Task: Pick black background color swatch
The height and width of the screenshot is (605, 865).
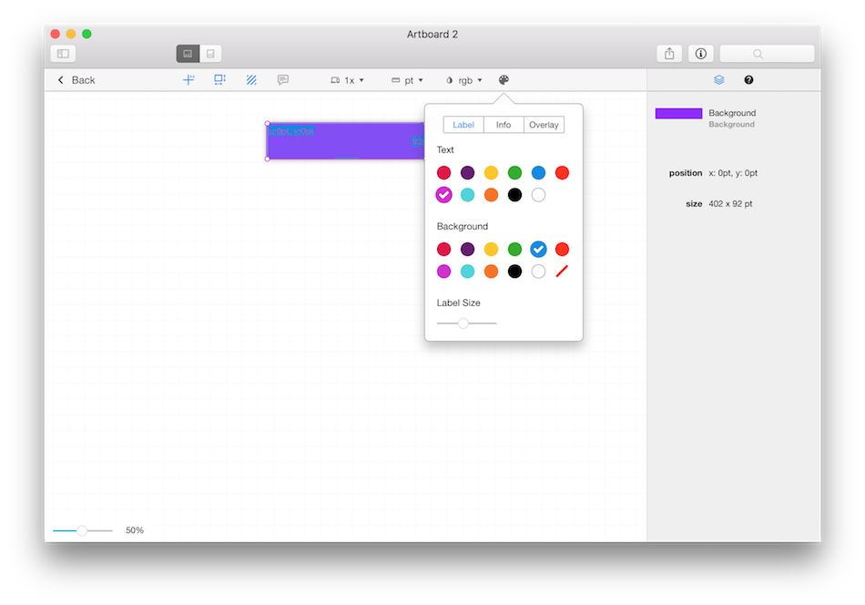Action: point(514,272)
